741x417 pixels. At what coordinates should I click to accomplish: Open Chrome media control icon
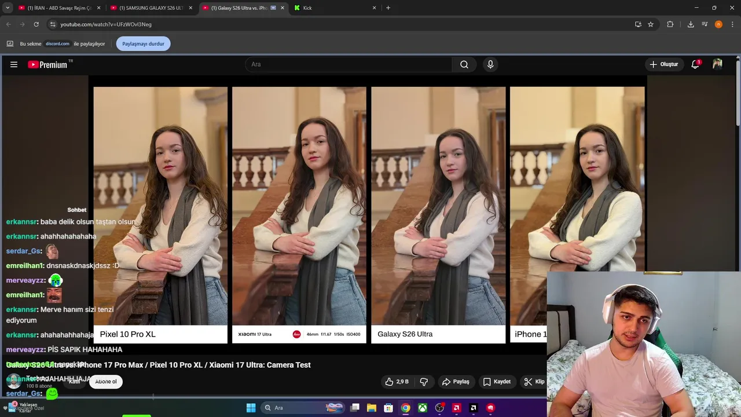coord(705,24)
